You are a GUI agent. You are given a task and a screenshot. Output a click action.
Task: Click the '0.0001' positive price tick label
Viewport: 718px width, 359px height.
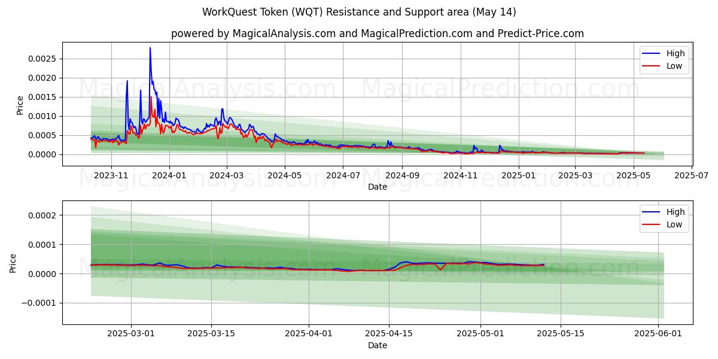[43, 245]
